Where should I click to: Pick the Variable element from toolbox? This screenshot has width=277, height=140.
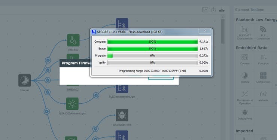pos(263,96)
